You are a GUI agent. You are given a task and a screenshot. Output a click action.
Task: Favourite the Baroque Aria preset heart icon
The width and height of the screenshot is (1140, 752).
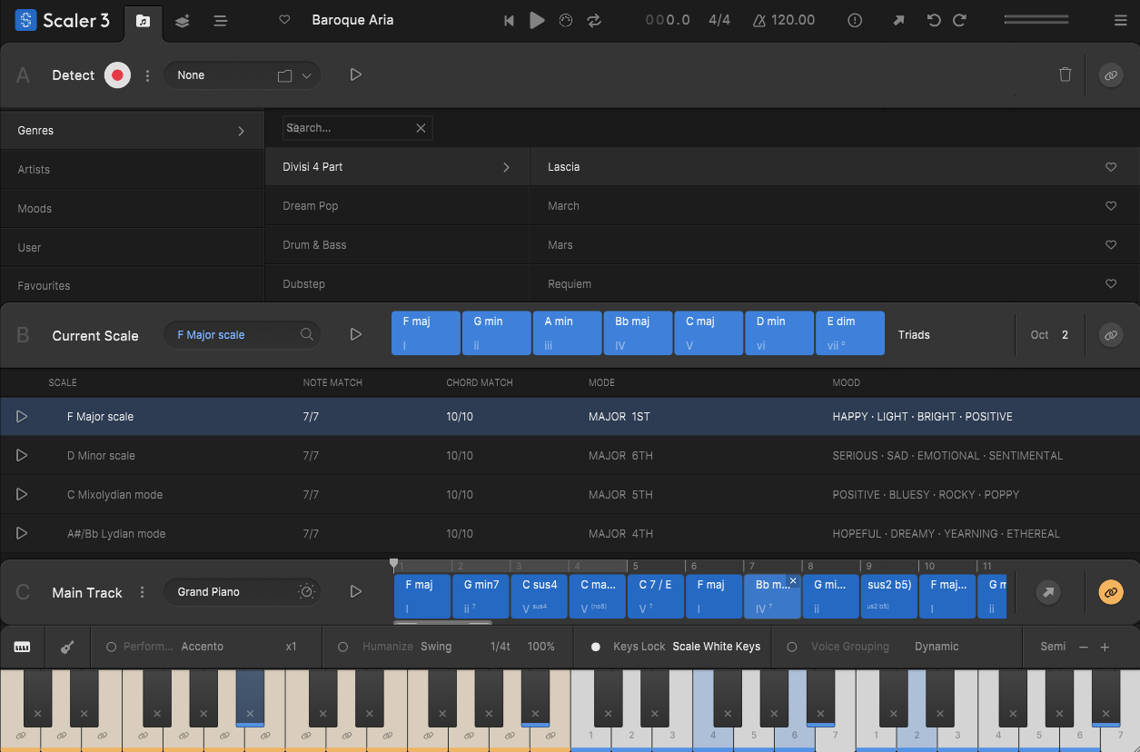(284, 20)
